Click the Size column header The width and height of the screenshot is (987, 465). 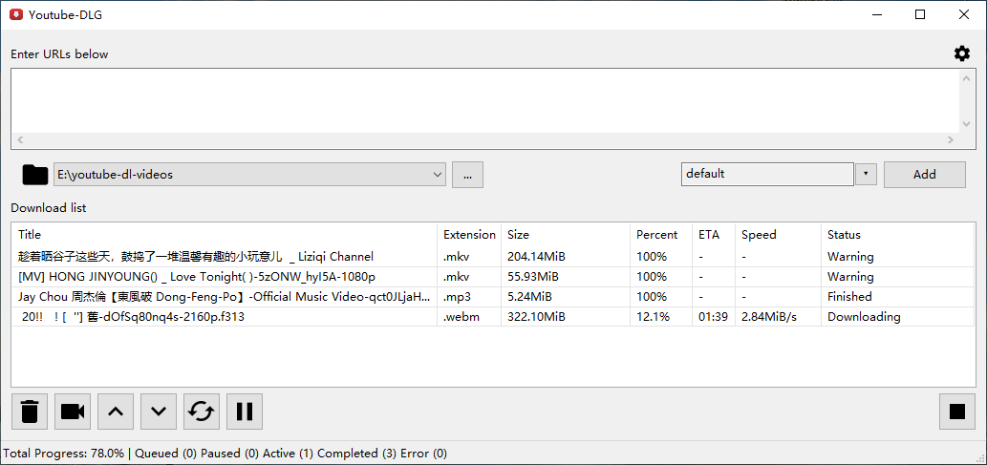519,234
